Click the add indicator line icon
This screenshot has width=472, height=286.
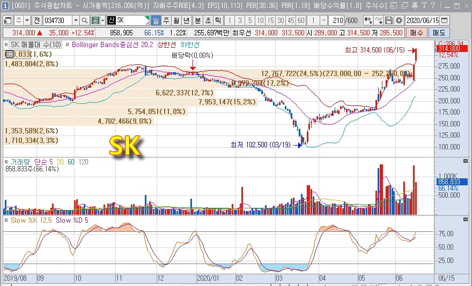point(379,20)
